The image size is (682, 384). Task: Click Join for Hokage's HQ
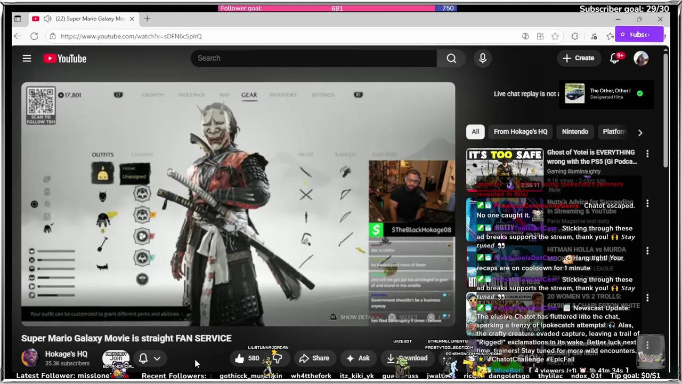[x=116, y=358]
